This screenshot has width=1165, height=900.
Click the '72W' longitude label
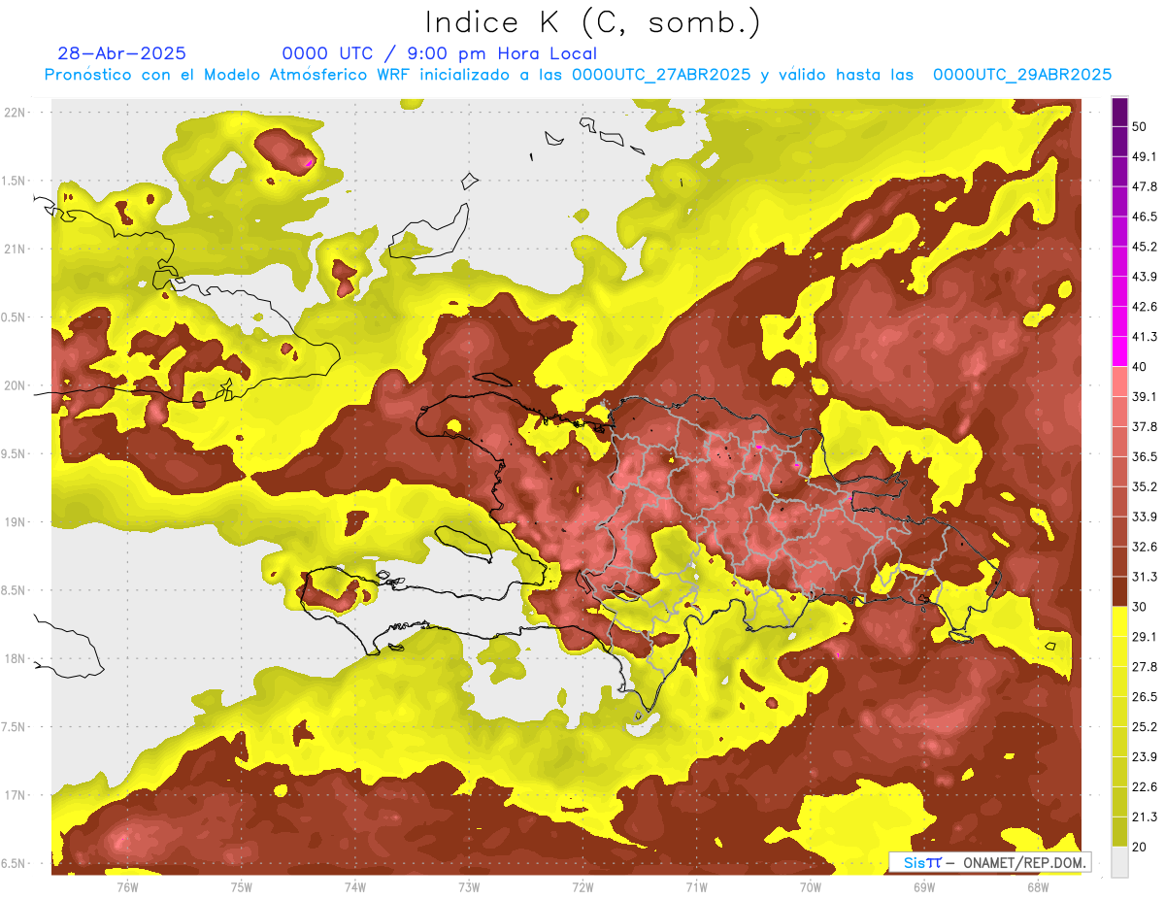(x=582, y=886)
